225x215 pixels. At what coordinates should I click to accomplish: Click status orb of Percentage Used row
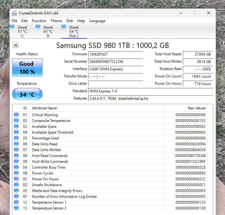[x=16, y=138]
